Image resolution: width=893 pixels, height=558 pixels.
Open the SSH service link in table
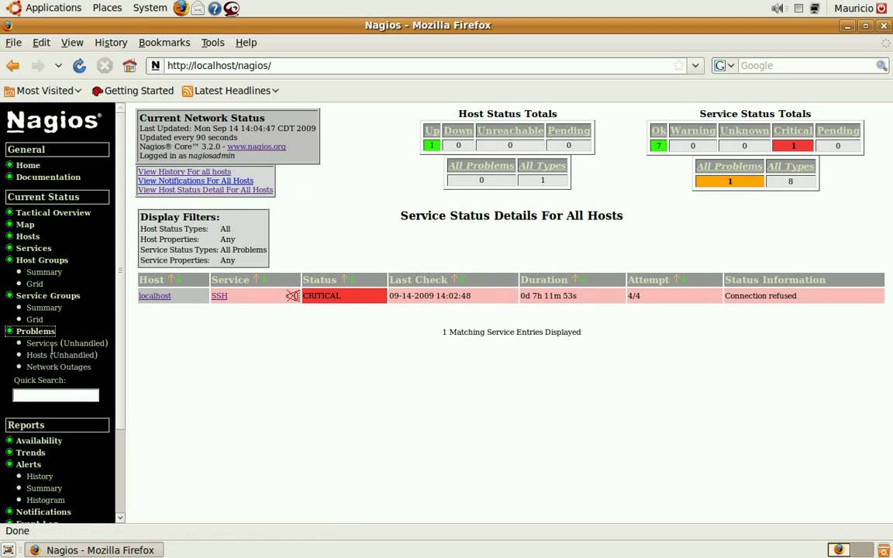click(219, 296)
